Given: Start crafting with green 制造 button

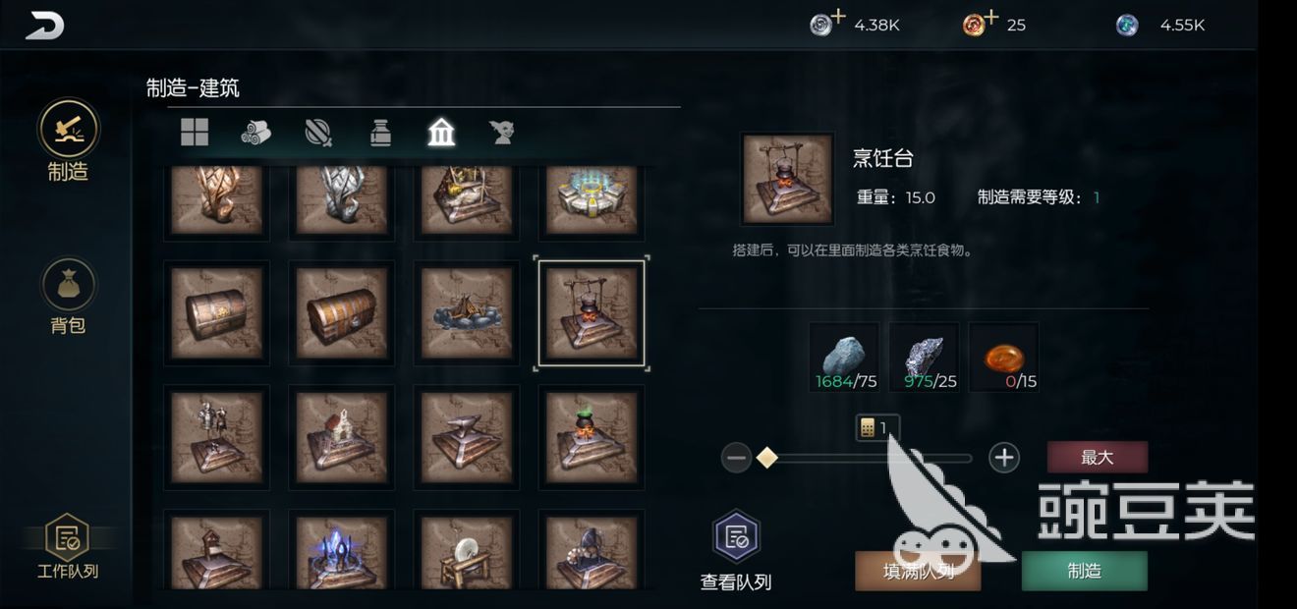Looking at the screenshot, I should (x=1085, y=571).
